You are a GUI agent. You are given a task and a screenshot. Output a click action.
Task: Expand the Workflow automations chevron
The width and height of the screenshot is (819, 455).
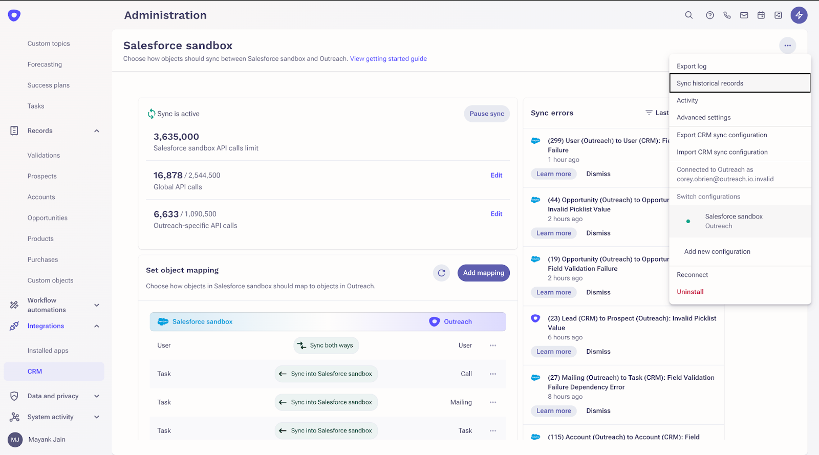[x=97, y=305]
